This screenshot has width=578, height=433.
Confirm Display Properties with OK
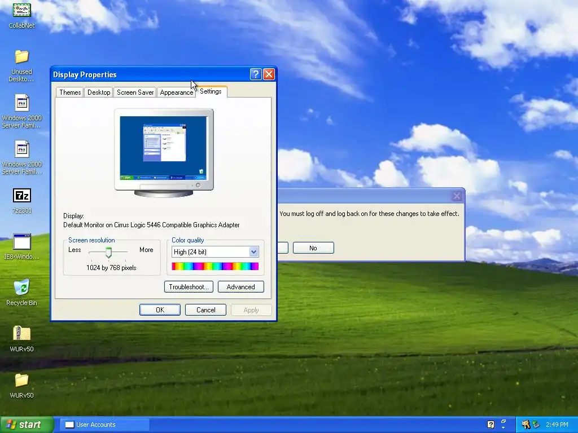click(x=160, y=310)
